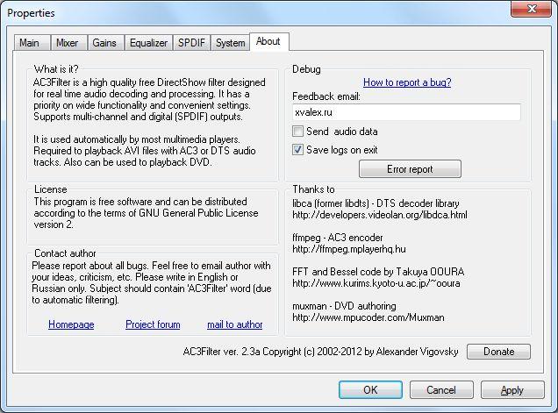Open the SPDIF tab
This screenshot has height=413, width=558.
pos(192,43)
